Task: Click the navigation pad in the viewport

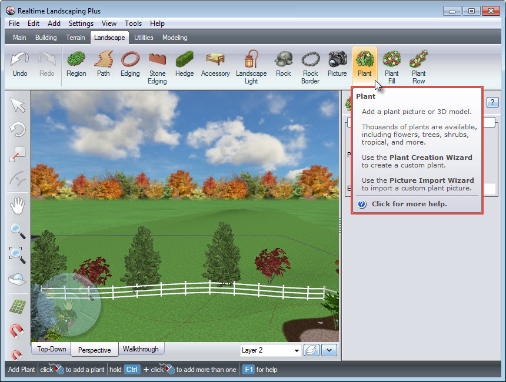Action: (68, 304)
